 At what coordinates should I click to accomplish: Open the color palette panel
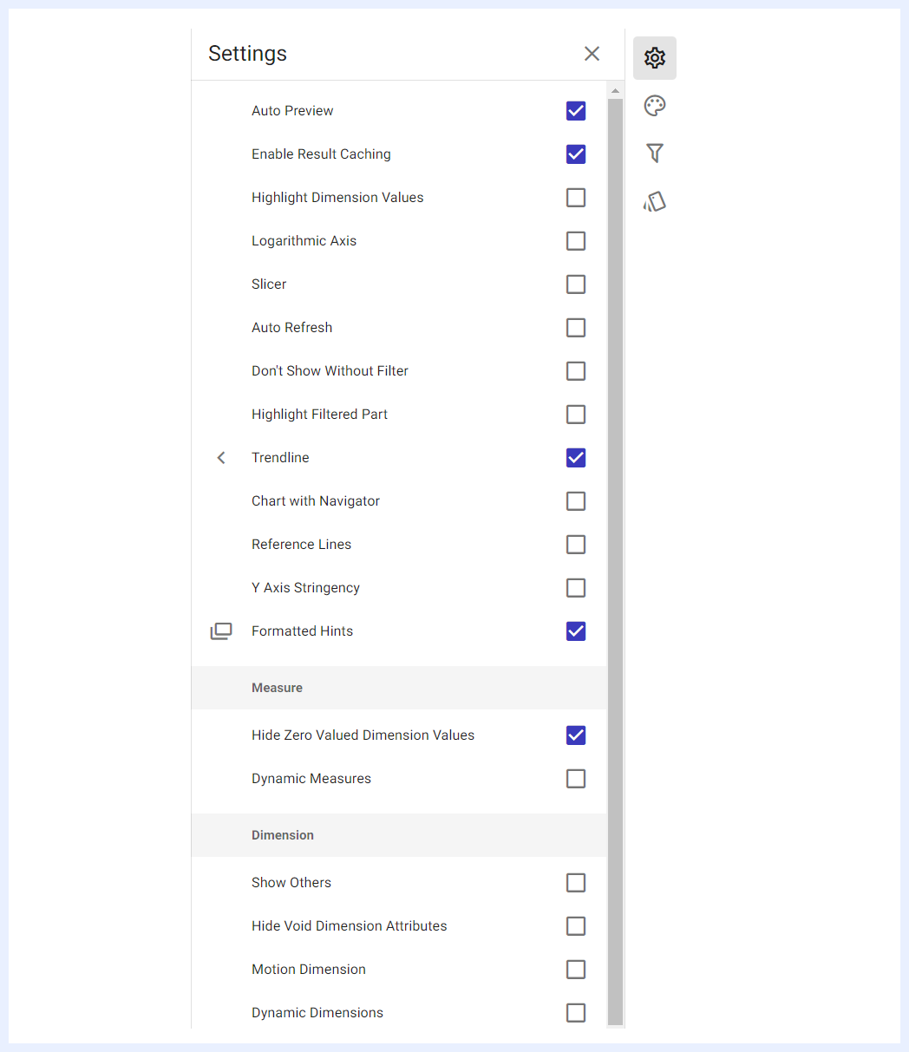tap(655, 106)
